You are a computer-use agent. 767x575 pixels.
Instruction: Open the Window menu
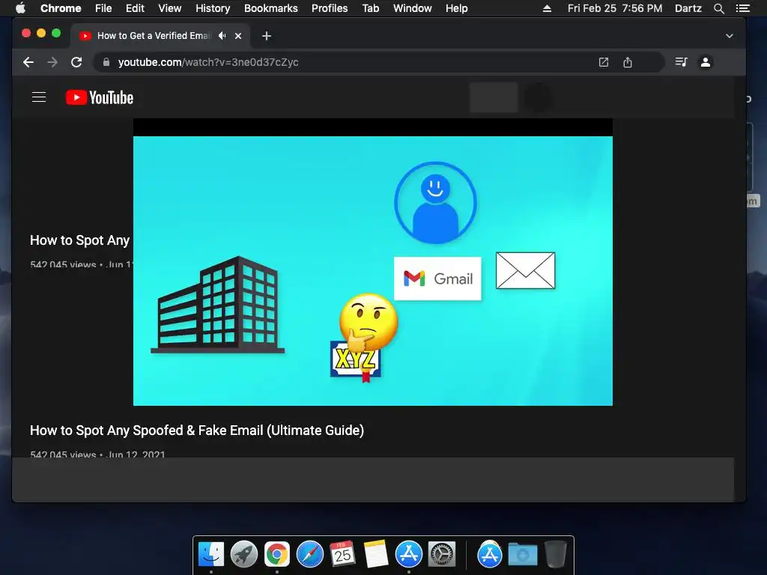click(x=413, y=8)
